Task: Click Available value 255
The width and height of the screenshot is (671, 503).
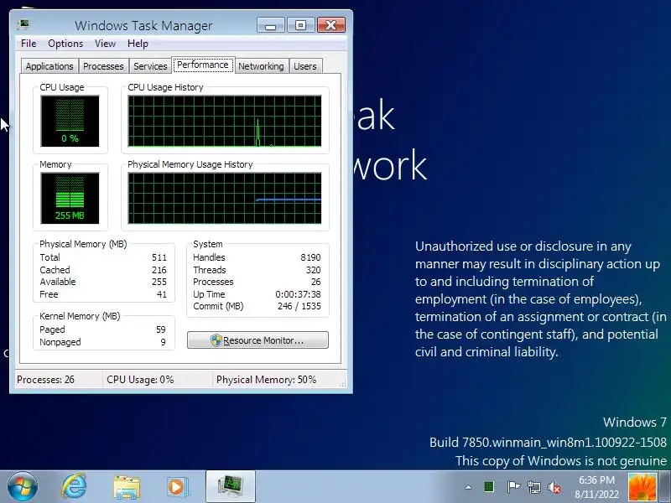Action: pyautogui.click(x=159, y=282)
